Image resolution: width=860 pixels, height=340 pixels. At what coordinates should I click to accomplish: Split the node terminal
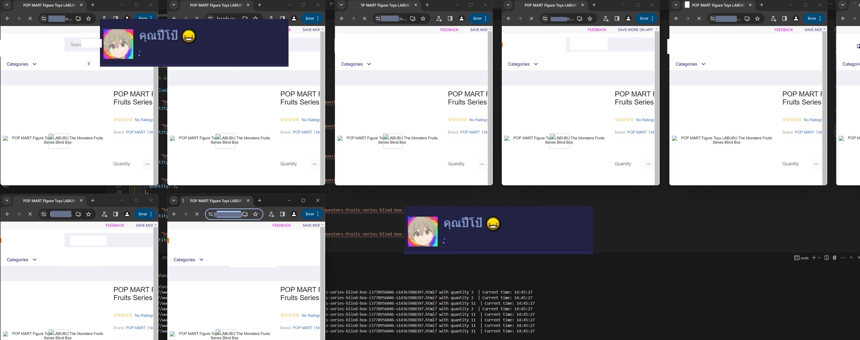click(x=827, y=257)
